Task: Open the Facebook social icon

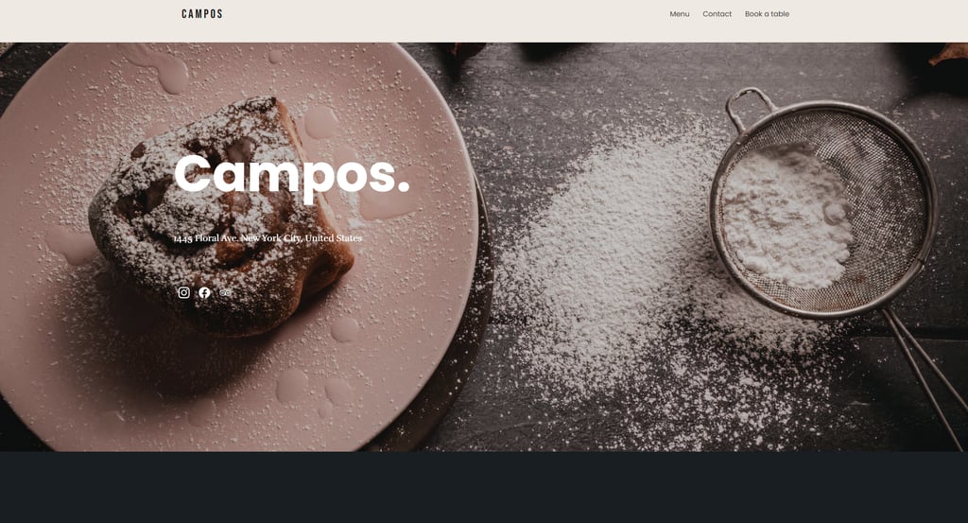Action: point(204,292)
